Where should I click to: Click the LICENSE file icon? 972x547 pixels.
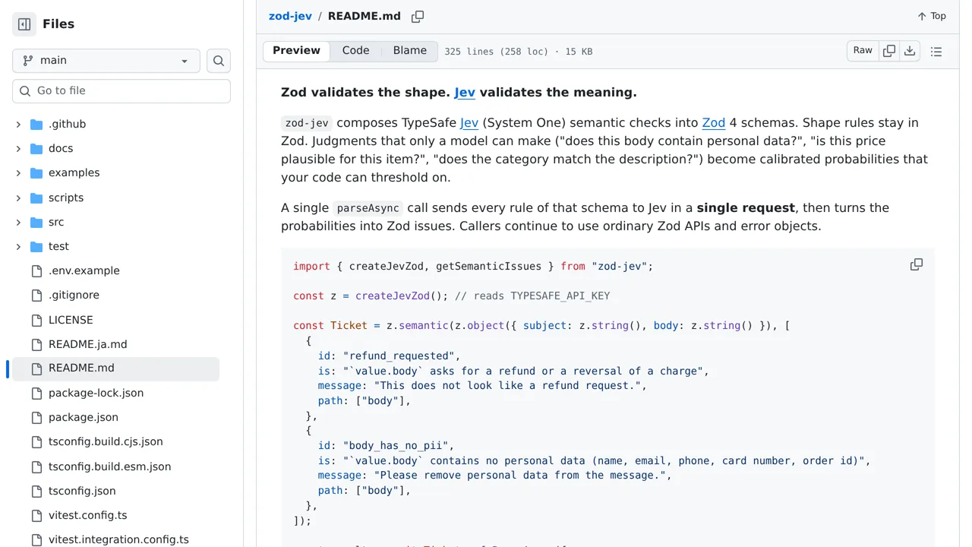pos(36,320)
